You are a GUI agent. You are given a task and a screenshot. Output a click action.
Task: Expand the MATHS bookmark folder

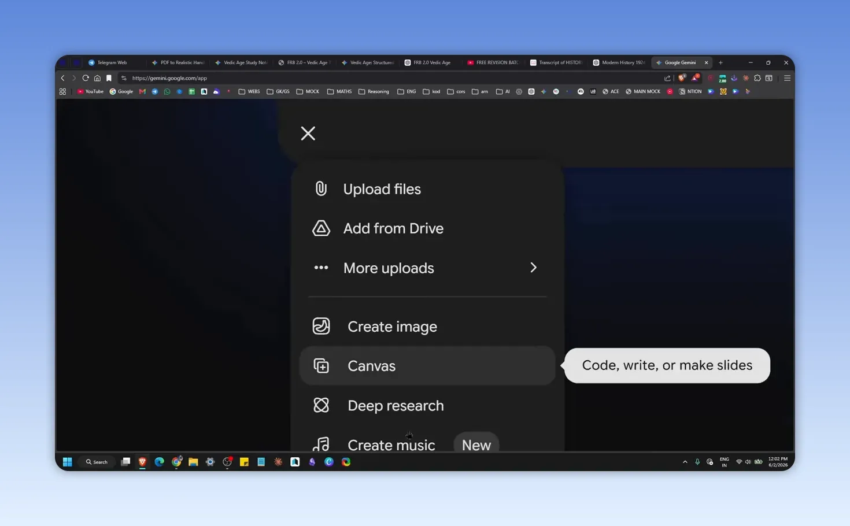click(x=339, y=91)
